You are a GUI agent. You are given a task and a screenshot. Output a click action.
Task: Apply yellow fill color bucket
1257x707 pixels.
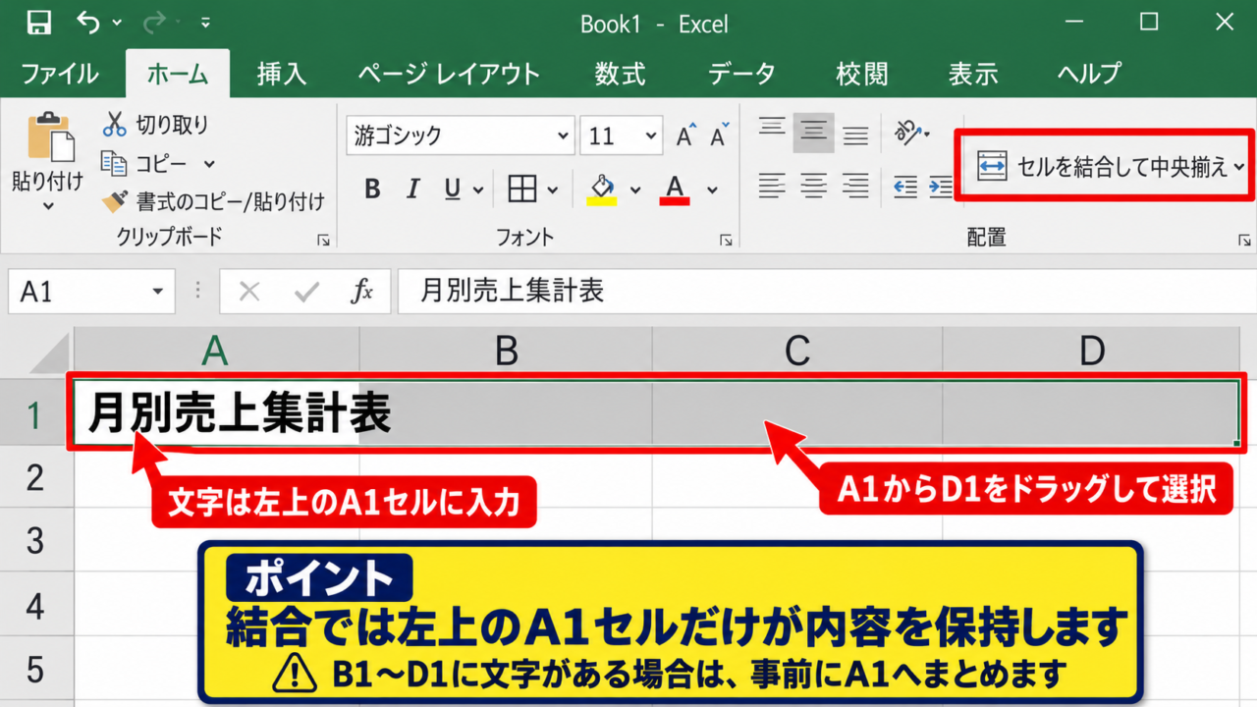602,189
